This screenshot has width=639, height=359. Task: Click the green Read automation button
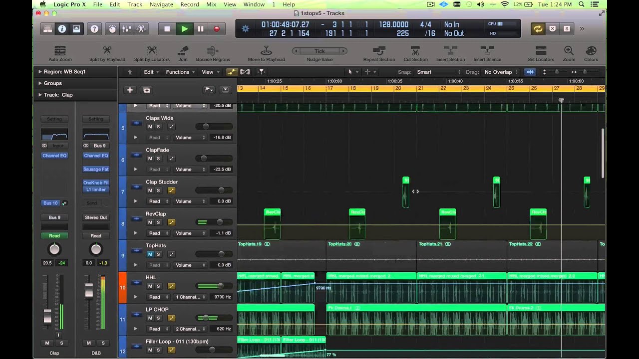pos(54,236)
